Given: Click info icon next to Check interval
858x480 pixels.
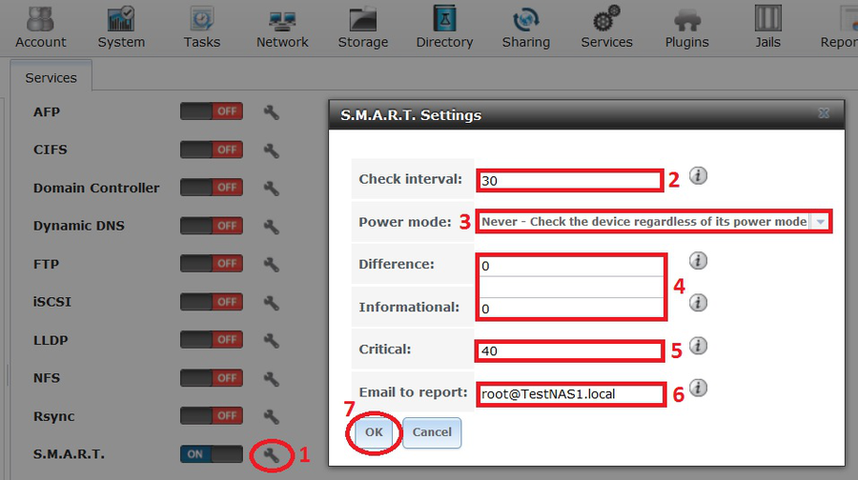Looking at the screenshot, I should tap(698, 176).
